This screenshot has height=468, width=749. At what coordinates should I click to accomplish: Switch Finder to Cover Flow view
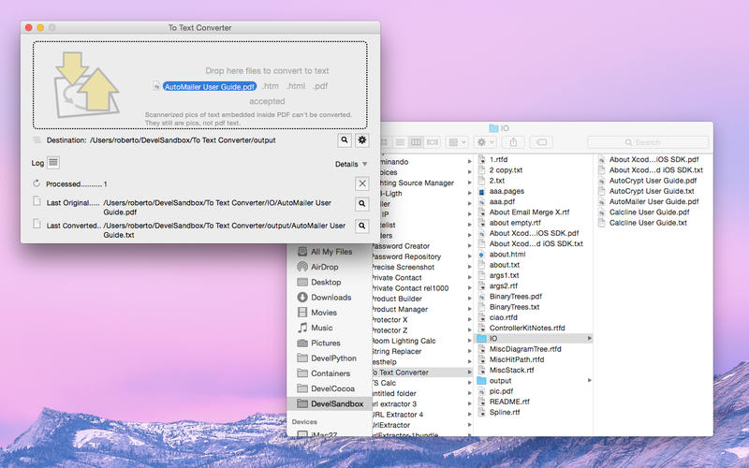coord(432,142)
